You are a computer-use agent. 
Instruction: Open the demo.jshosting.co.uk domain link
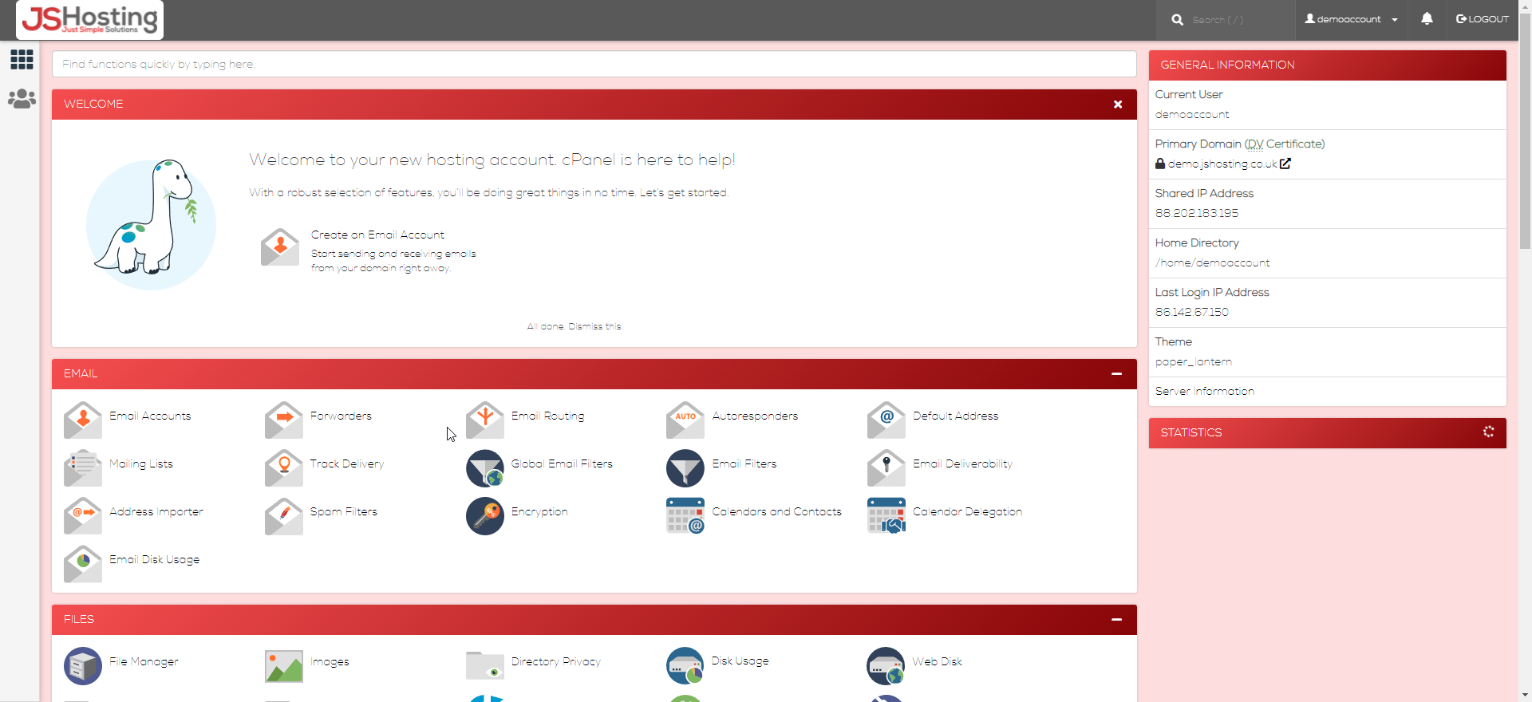(x=1222, y=164)
